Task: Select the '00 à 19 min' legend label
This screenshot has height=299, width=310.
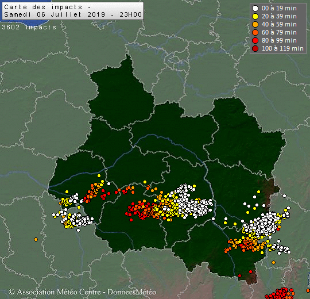Action: point(279,8)
